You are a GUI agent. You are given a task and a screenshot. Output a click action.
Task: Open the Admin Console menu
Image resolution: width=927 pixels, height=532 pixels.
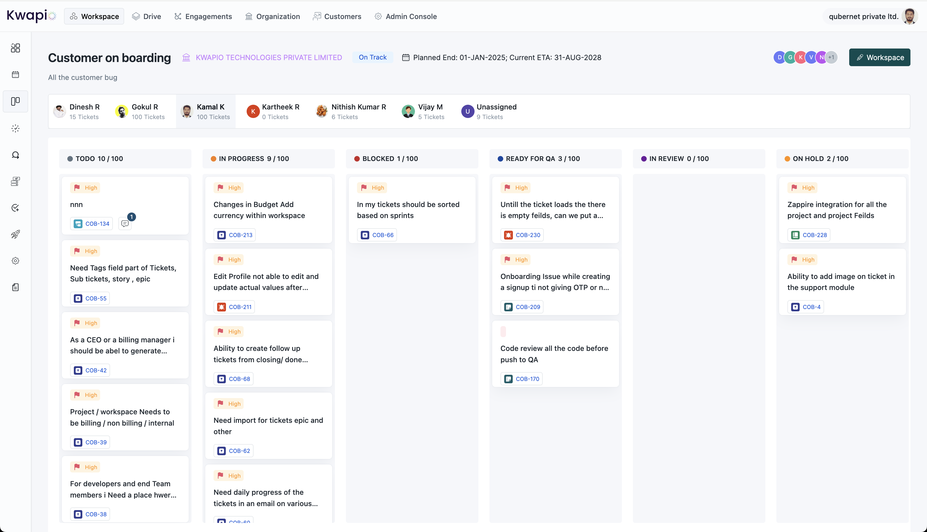click(x=406, y=17)
